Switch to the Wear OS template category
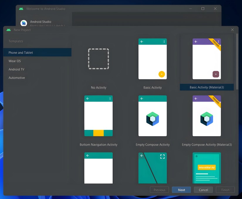Image resolution: width=242 pixels, height=199 pixels. 15,61
